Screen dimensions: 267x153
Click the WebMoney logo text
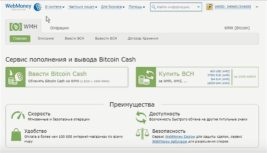pos(18,6)
